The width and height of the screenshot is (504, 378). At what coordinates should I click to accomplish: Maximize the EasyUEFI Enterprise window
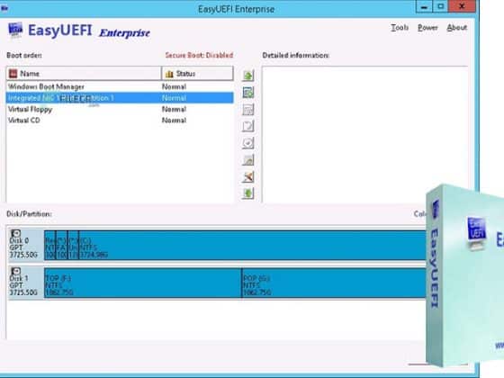coord(441,6)
